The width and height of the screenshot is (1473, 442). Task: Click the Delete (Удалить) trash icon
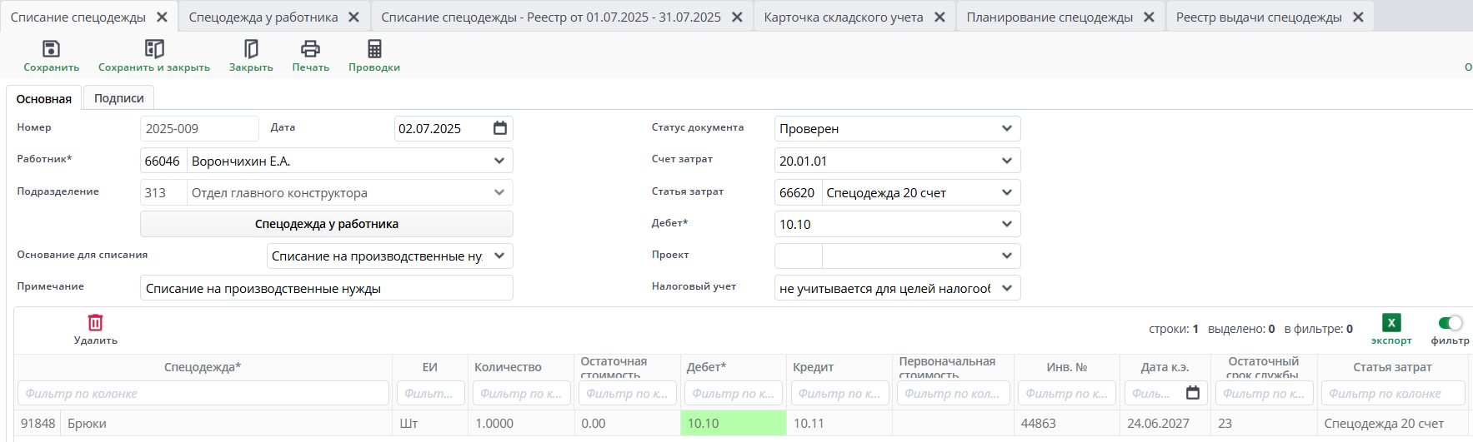point(95,323)
